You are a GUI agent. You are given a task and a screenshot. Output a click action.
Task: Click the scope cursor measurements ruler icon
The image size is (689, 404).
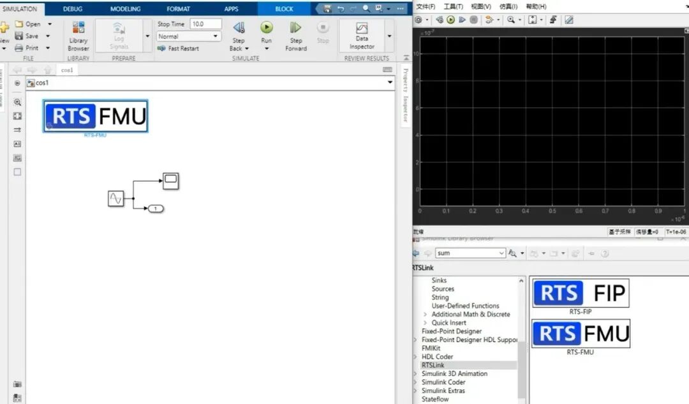click(568, 20)
